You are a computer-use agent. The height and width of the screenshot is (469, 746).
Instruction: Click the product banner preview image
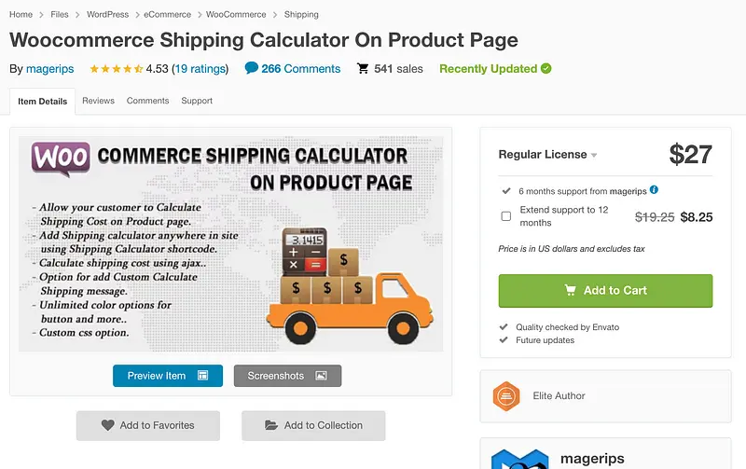pos(230,243)
